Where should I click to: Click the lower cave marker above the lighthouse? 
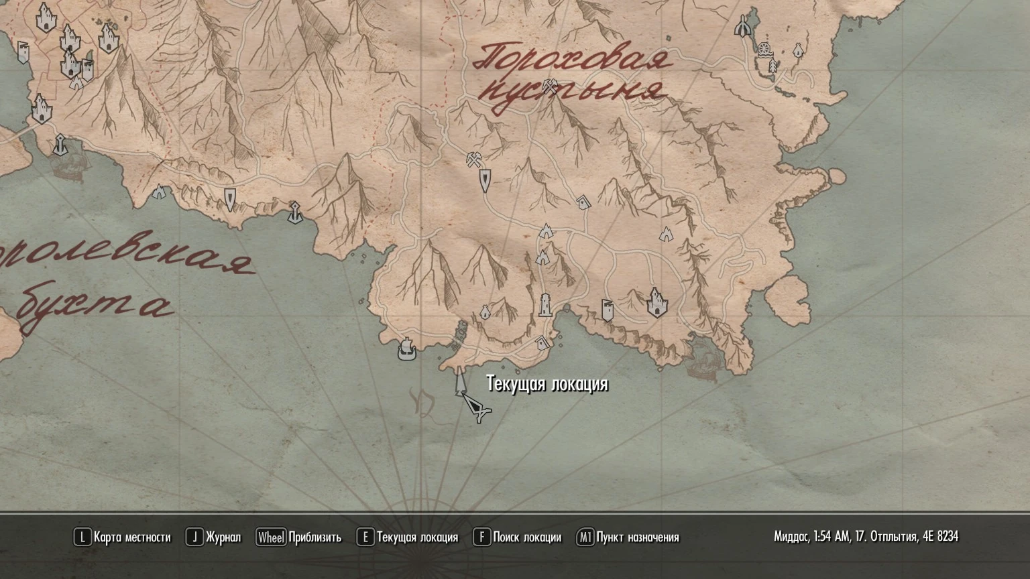[x=542, y=256]
